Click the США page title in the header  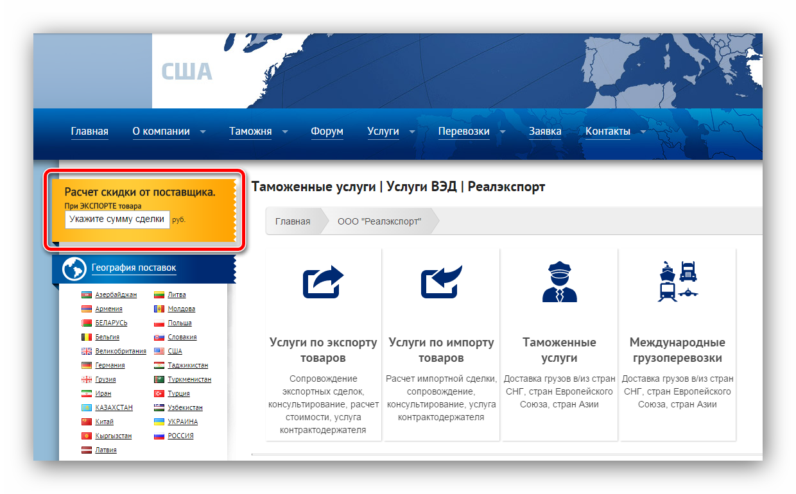pos(186,71)
